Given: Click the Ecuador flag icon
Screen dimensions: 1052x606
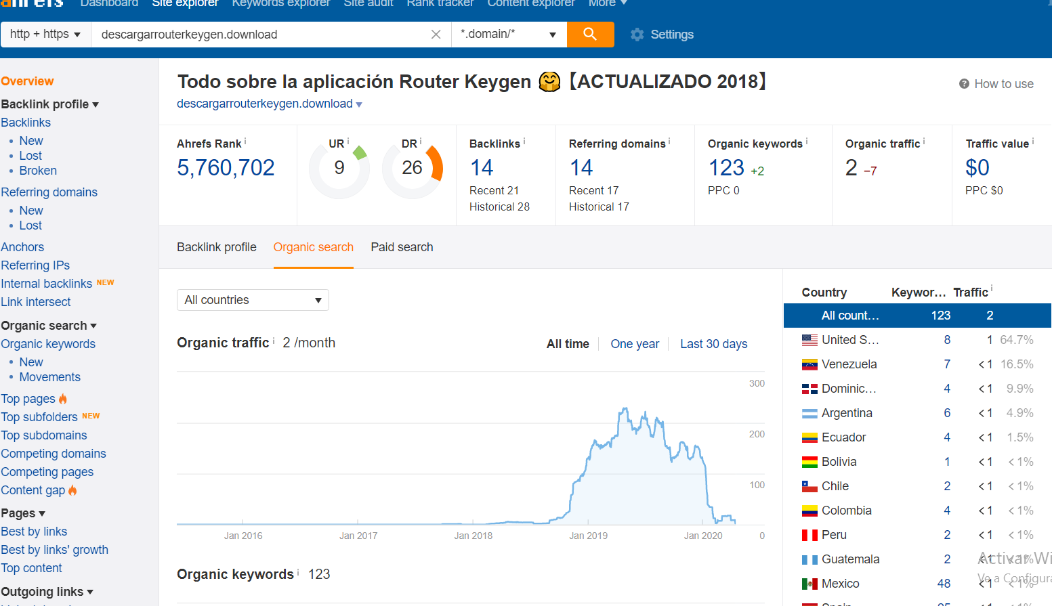Looking at the screenshot, I should (x=809, y=437).
